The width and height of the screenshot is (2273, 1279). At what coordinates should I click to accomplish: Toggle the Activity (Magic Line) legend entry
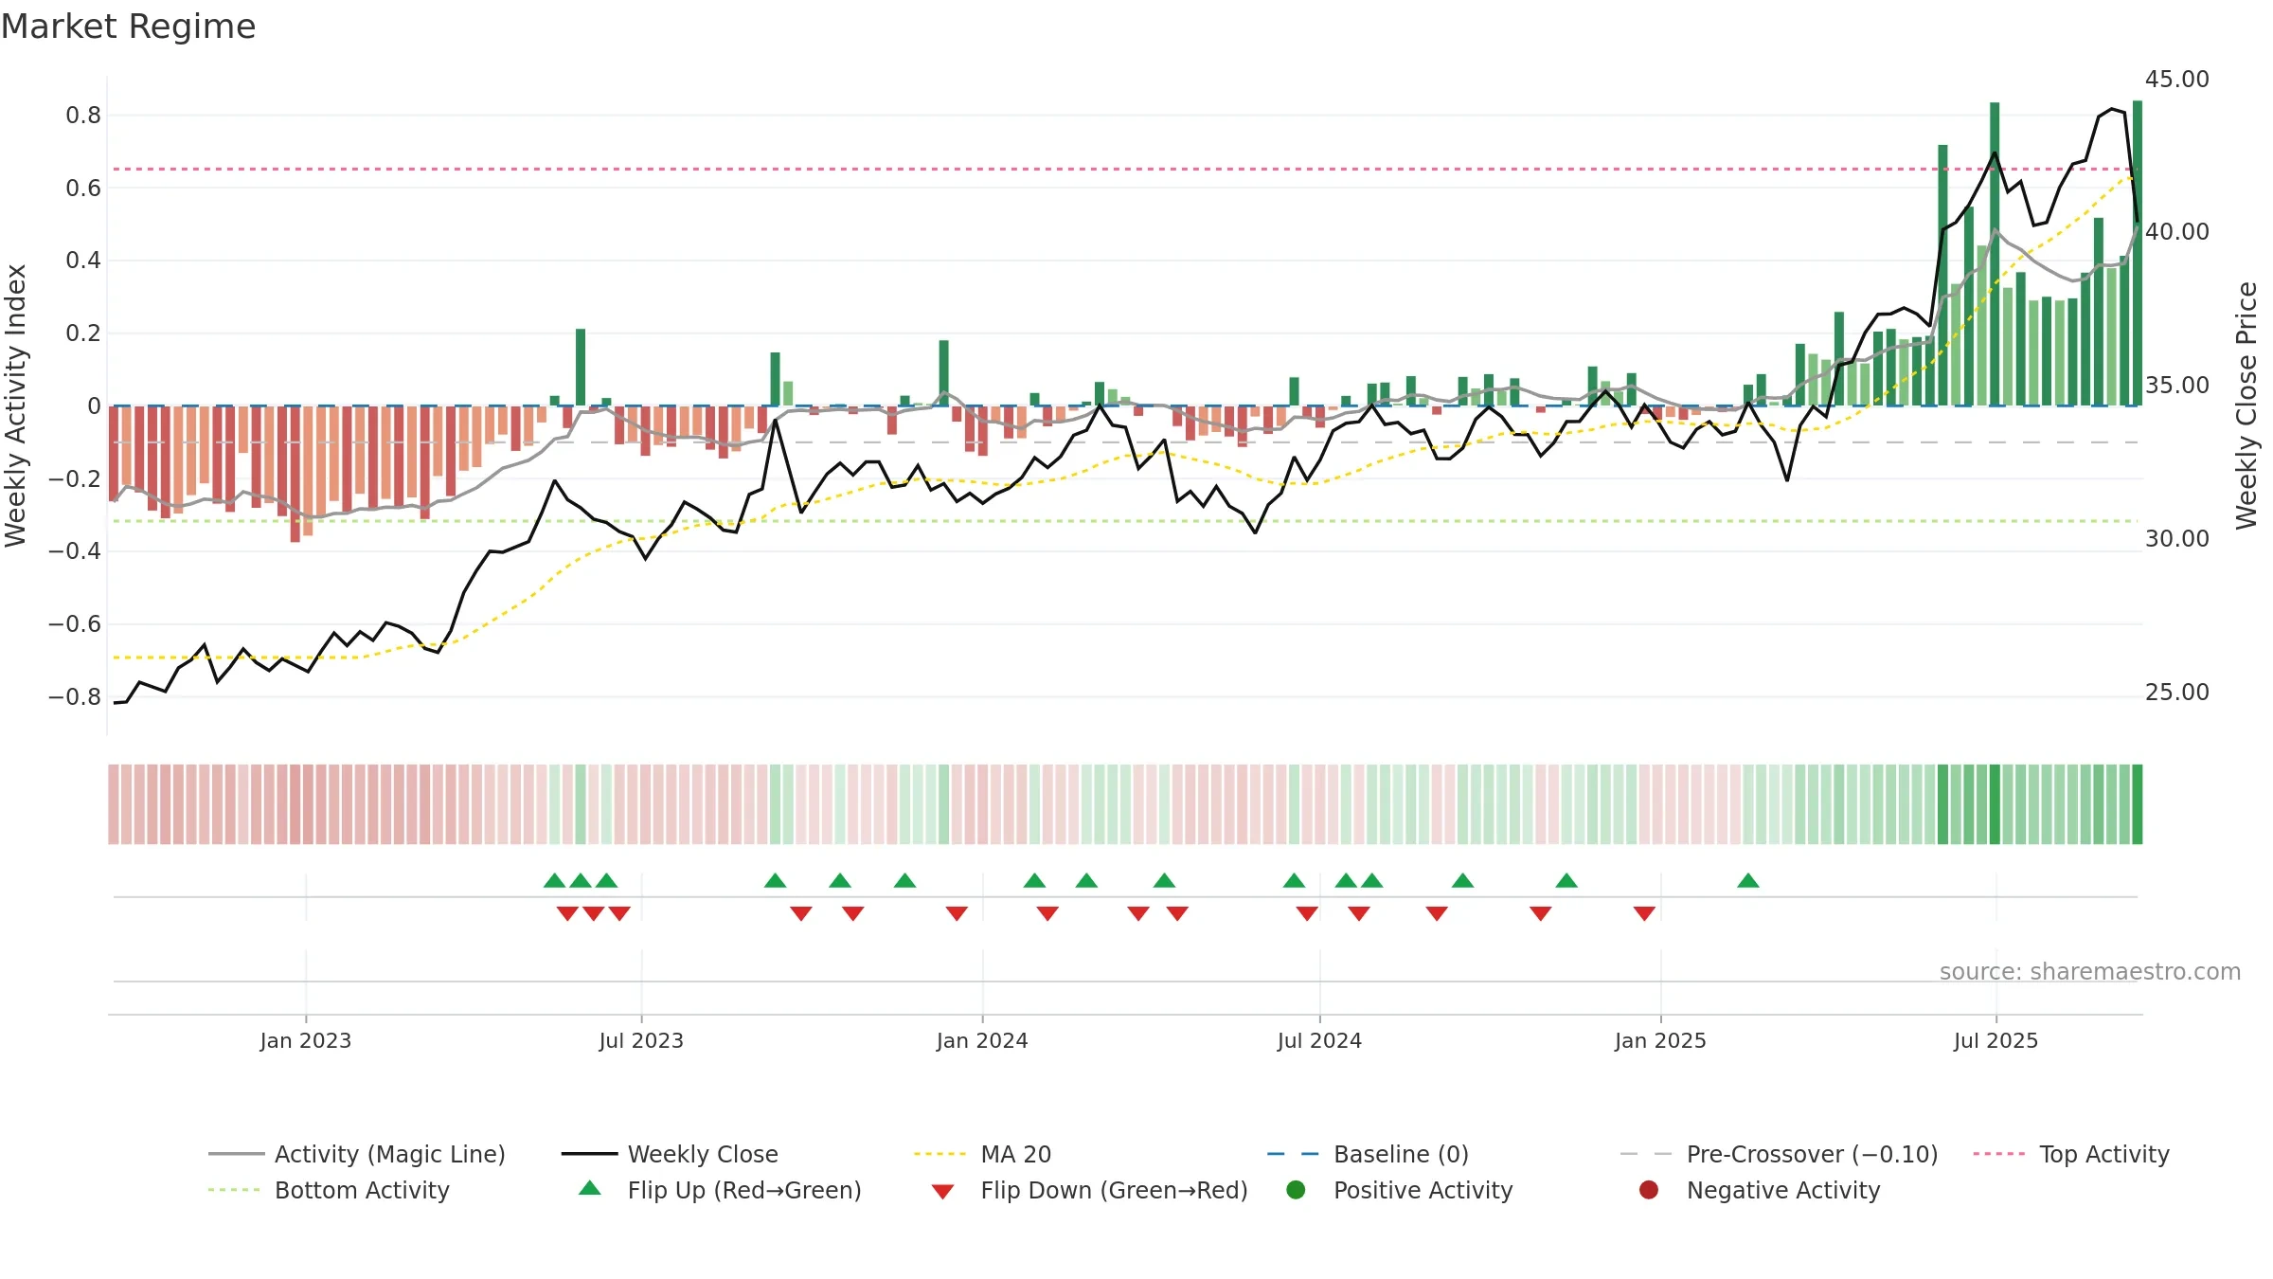357,1154
